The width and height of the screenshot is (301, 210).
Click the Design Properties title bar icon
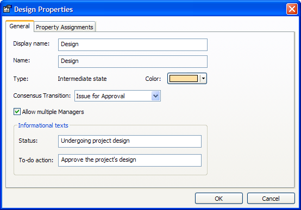point(7,9)
